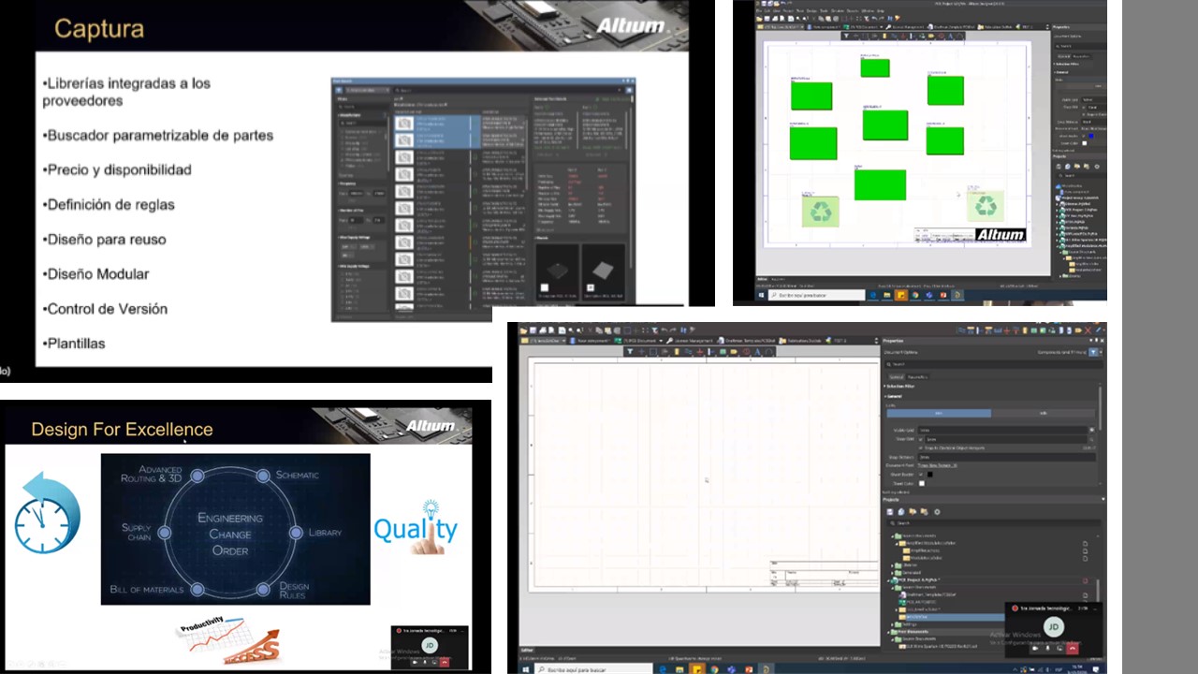
Task: Click search field in blank-sheet Projects panel
Action: click(x=994, y=523)
